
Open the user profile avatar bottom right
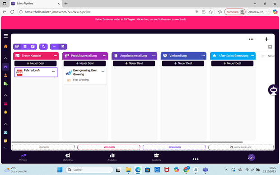pos(251,157)
